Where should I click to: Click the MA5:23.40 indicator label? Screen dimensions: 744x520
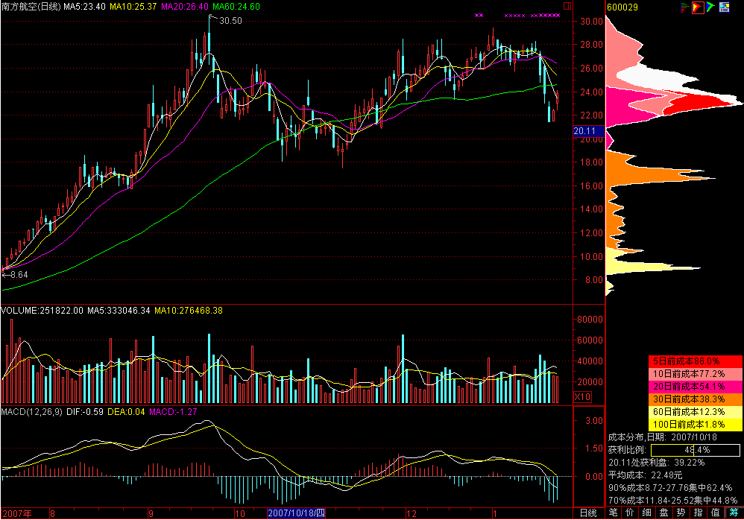coord(84,7)
